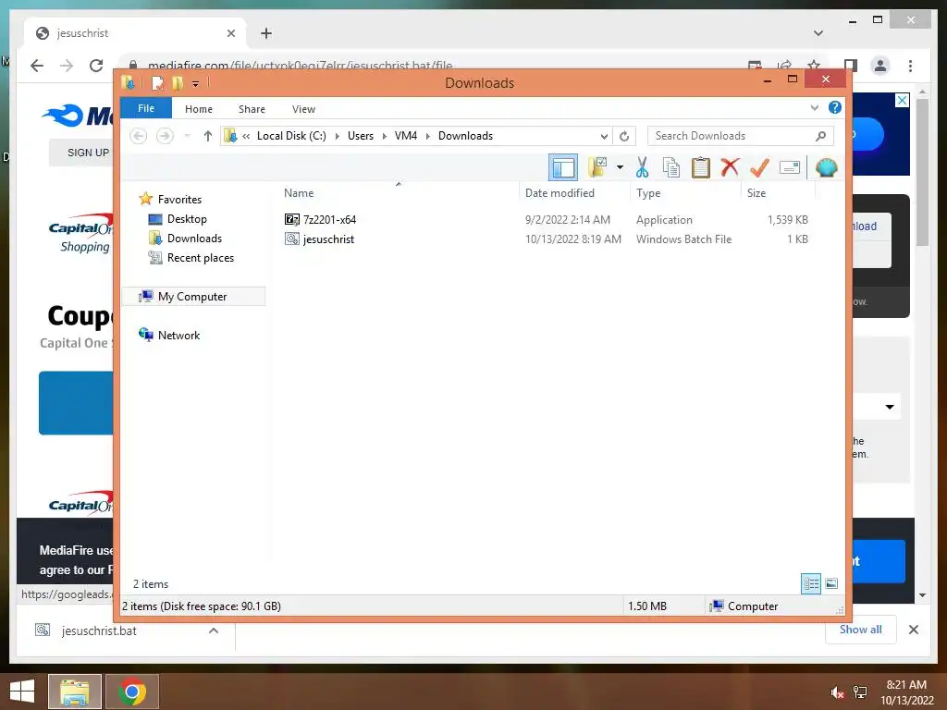Click the Paste clipboard icon
947x710 pixels.
tap(701, 167)
